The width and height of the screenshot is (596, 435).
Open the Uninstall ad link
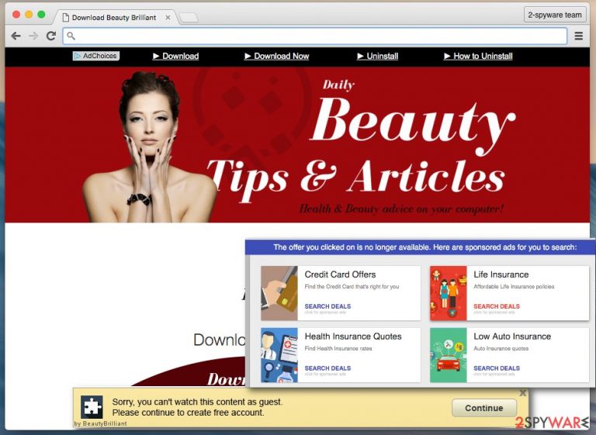(x=377, y=57)
